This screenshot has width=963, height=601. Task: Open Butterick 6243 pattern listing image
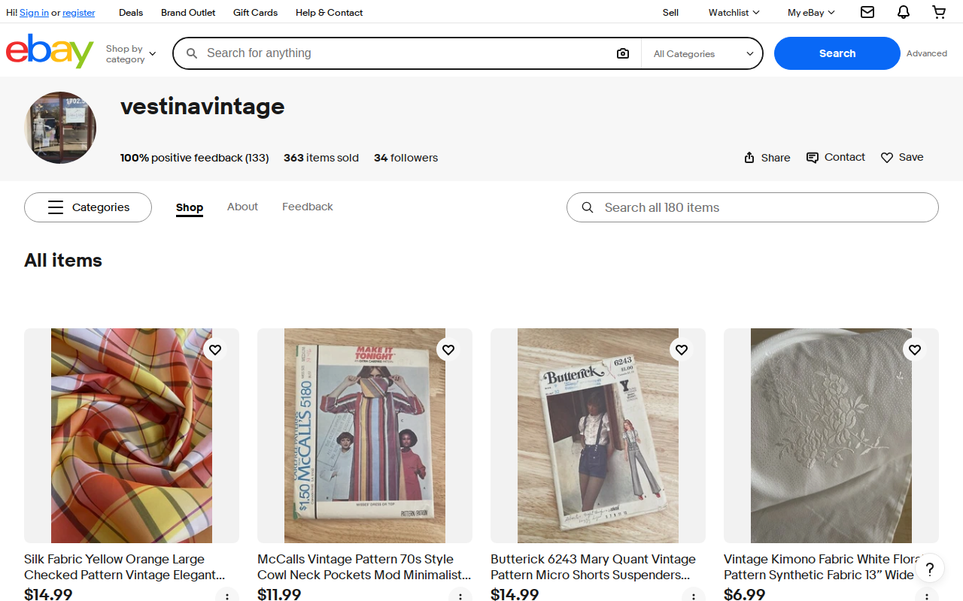click(598, 436)
